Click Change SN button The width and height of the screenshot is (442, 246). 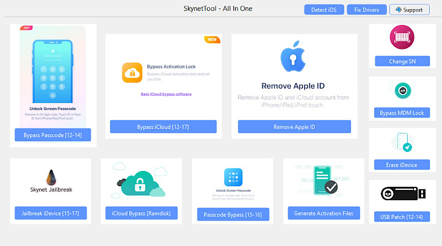pos(402,61)
